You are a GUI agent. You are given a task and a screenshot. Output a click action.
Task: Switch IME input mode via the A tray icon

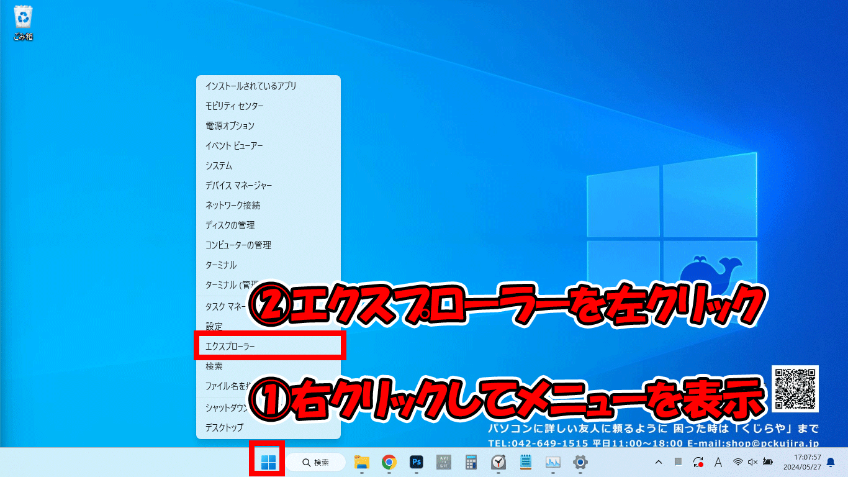[x=717, y=462]
